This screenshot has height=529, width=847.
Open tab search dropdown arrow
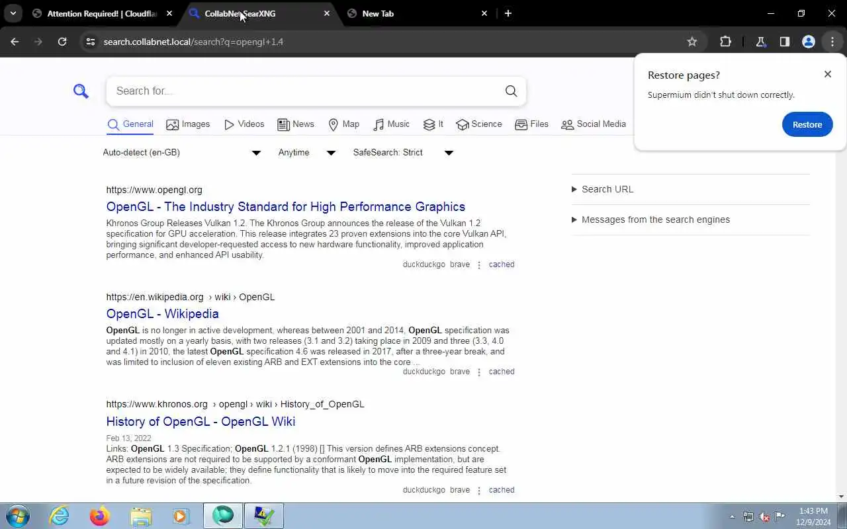point(13,13)
